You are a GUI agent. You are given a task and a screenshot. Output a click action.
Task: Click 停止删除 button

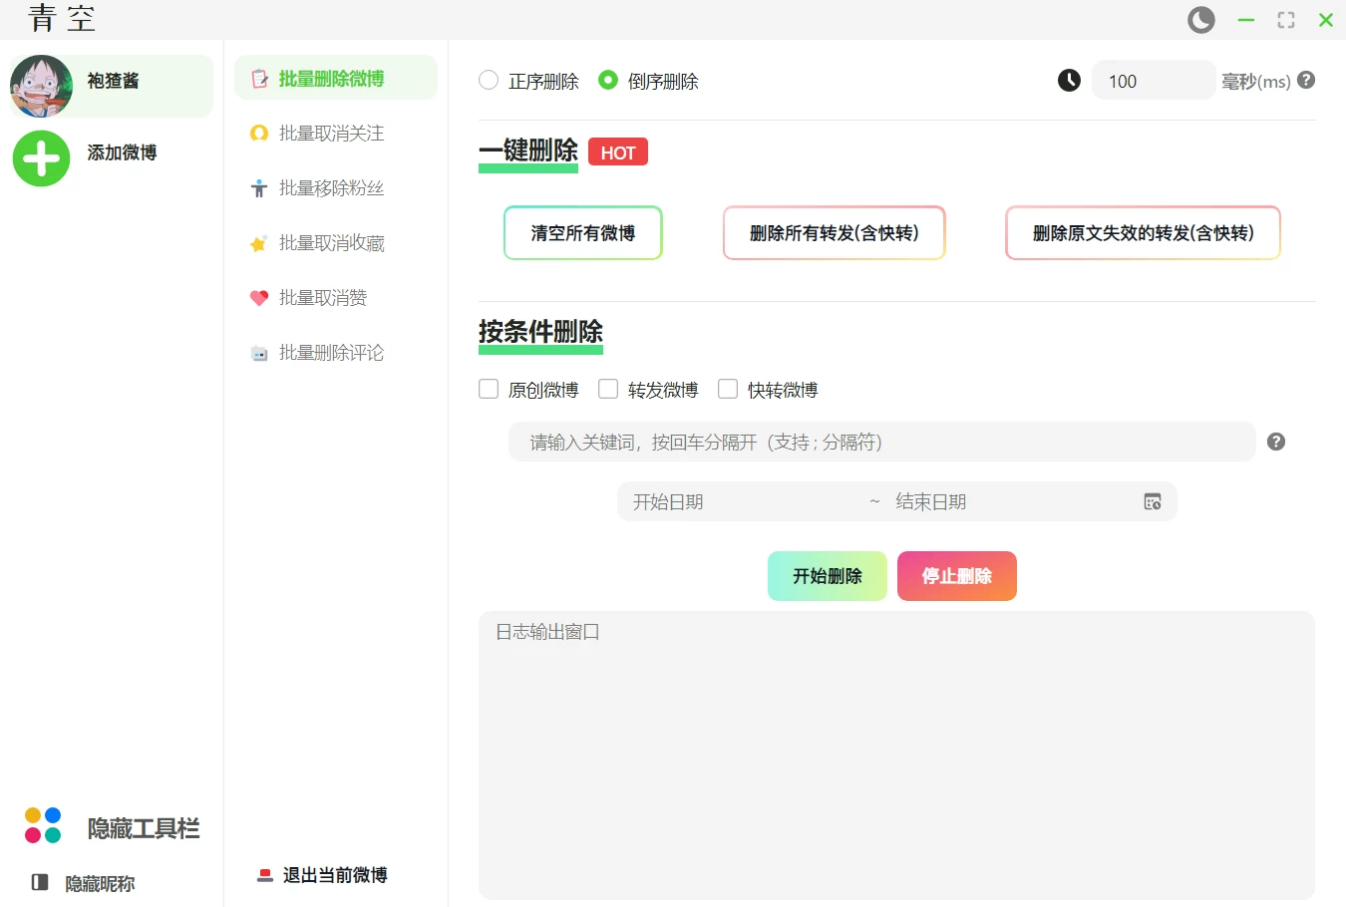click(x=957, y=576)
